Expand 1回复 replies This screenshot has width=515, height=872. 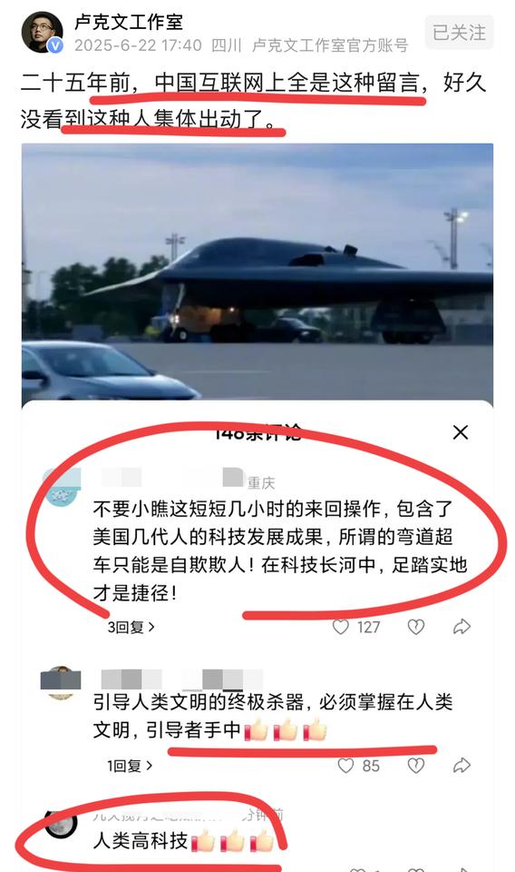(x=130, y=766)
